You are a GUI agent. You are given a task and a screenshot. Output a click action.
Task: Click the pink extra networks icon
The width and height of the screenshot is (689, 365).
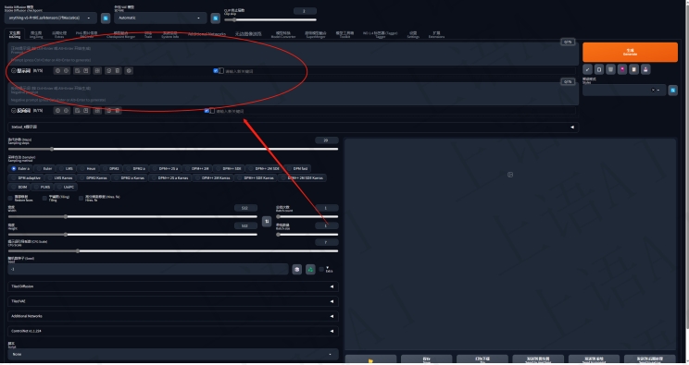point(622,69)
